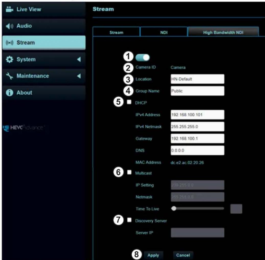This screenshot has height=260, width=265.
Task: Check the Discovery Server checkbox
Action: (129, 220)
